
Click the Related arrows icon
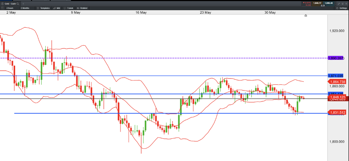(78, 8)
